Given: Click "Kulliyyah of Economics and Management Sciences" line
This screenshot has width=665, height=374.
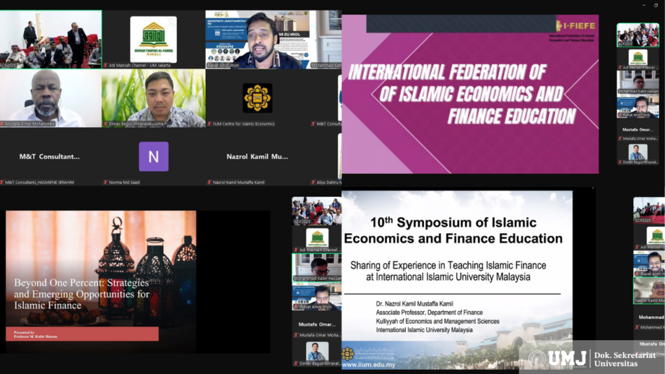Looking at the screenshot, I should (x=437, y=321).
